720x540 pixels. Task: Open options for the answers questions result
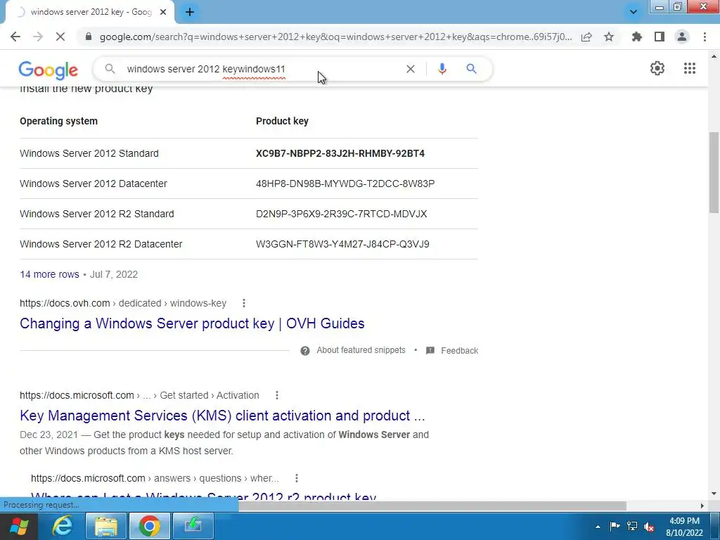(x=297, y=478)
